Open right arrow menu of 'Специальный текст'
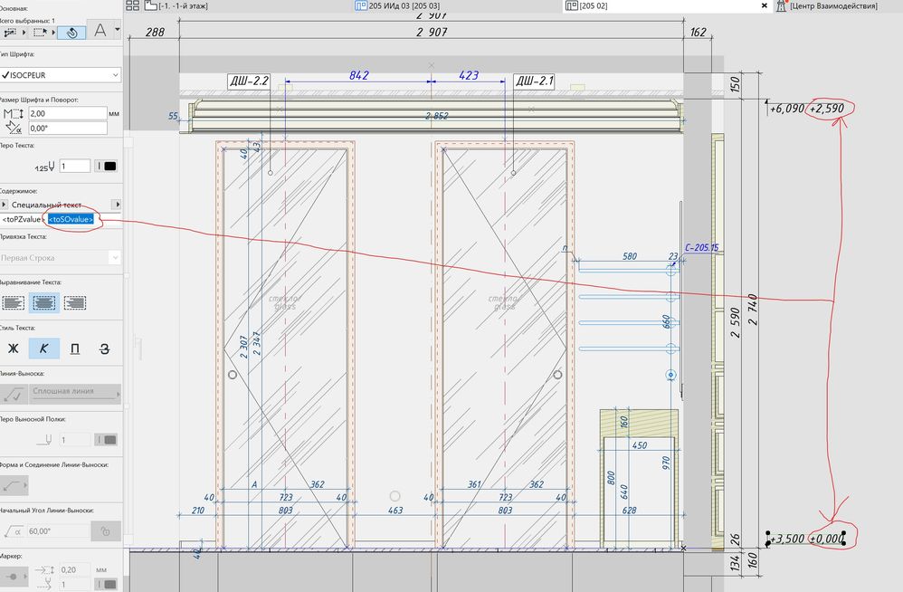 click(117, 205)
